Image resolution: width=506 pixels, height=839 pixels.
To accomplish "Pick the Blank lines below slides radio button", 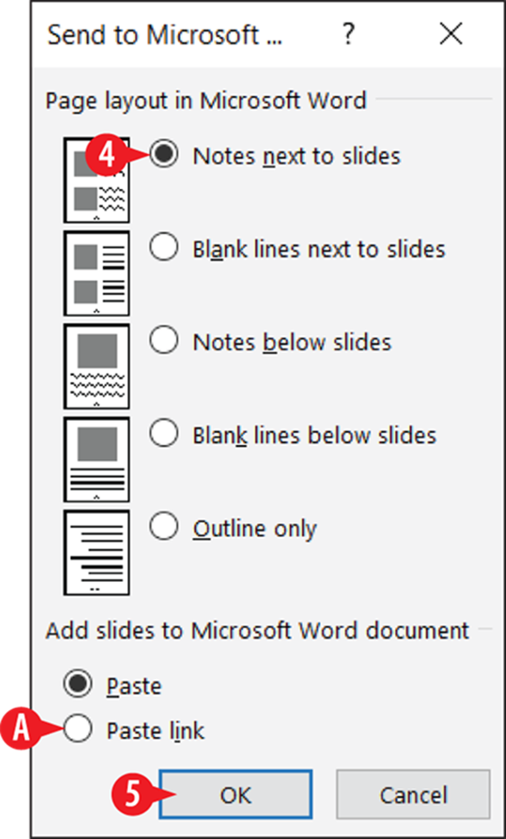I will tap(163, 434).
